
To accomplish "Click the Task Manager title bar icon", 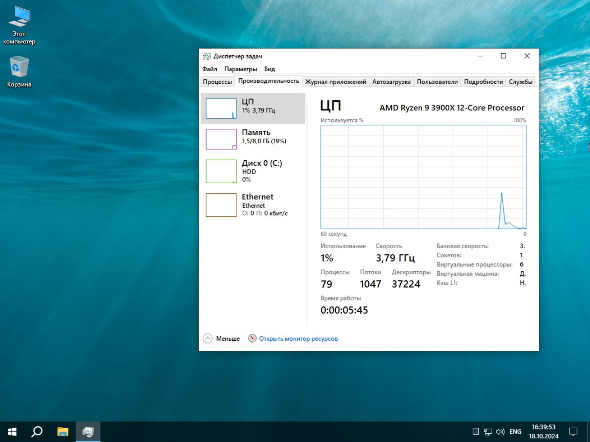I will [x=207, y=56].
